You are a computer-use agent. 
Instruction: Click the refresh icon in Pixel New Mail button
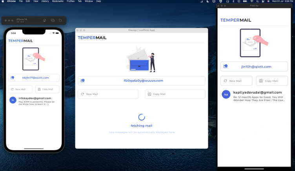point(226,81)
